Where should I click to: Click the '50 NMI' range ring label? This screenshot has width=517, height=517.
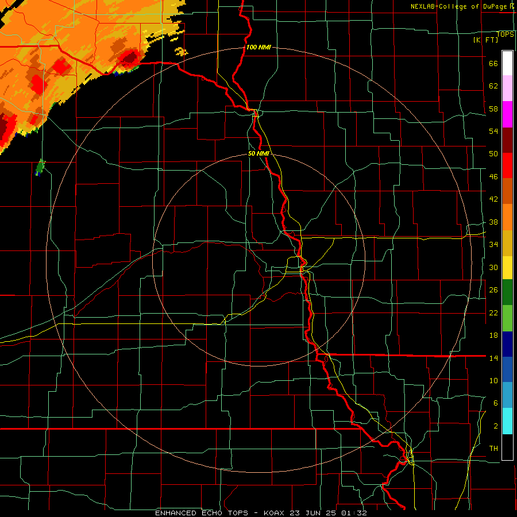coord(258,153)
